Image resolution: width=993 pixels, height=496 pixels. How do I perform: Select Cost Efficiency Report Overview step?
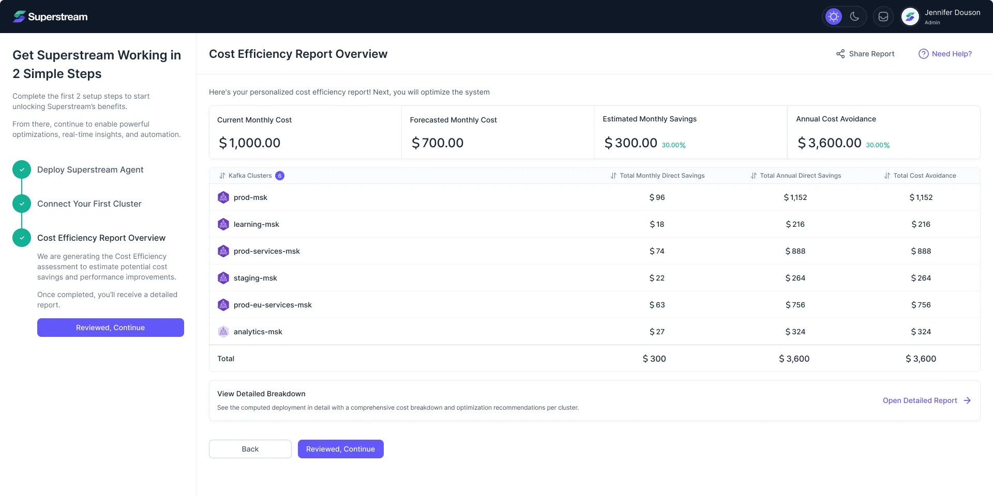101,238
